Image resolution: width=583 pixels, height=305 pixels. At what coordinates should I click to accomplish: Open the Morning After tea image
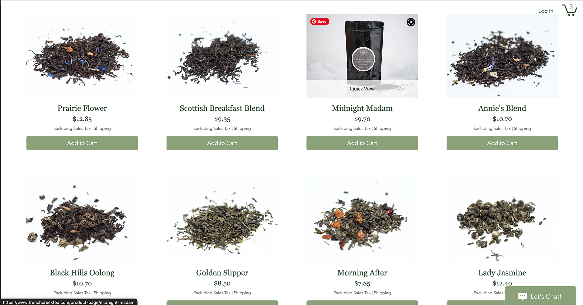362,220
